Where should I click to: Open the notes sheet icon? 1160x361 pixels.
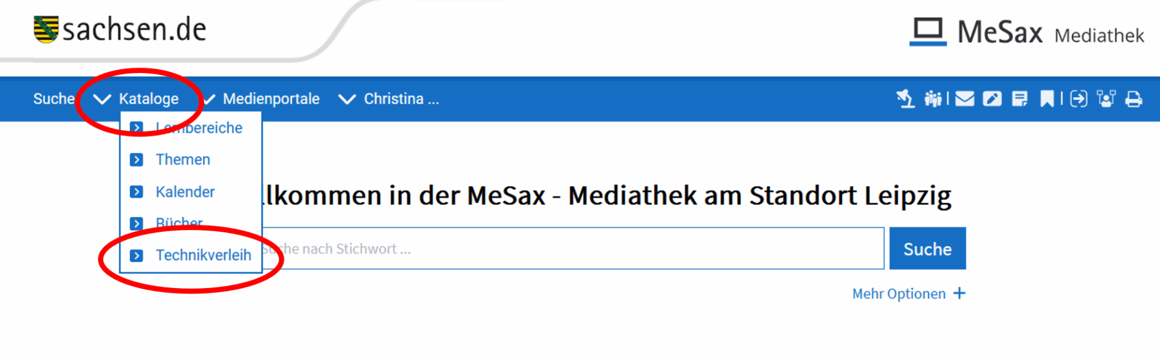tap(1020, 98)
